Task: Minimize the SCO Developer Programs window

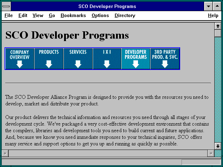Action: tap(208, 6)
